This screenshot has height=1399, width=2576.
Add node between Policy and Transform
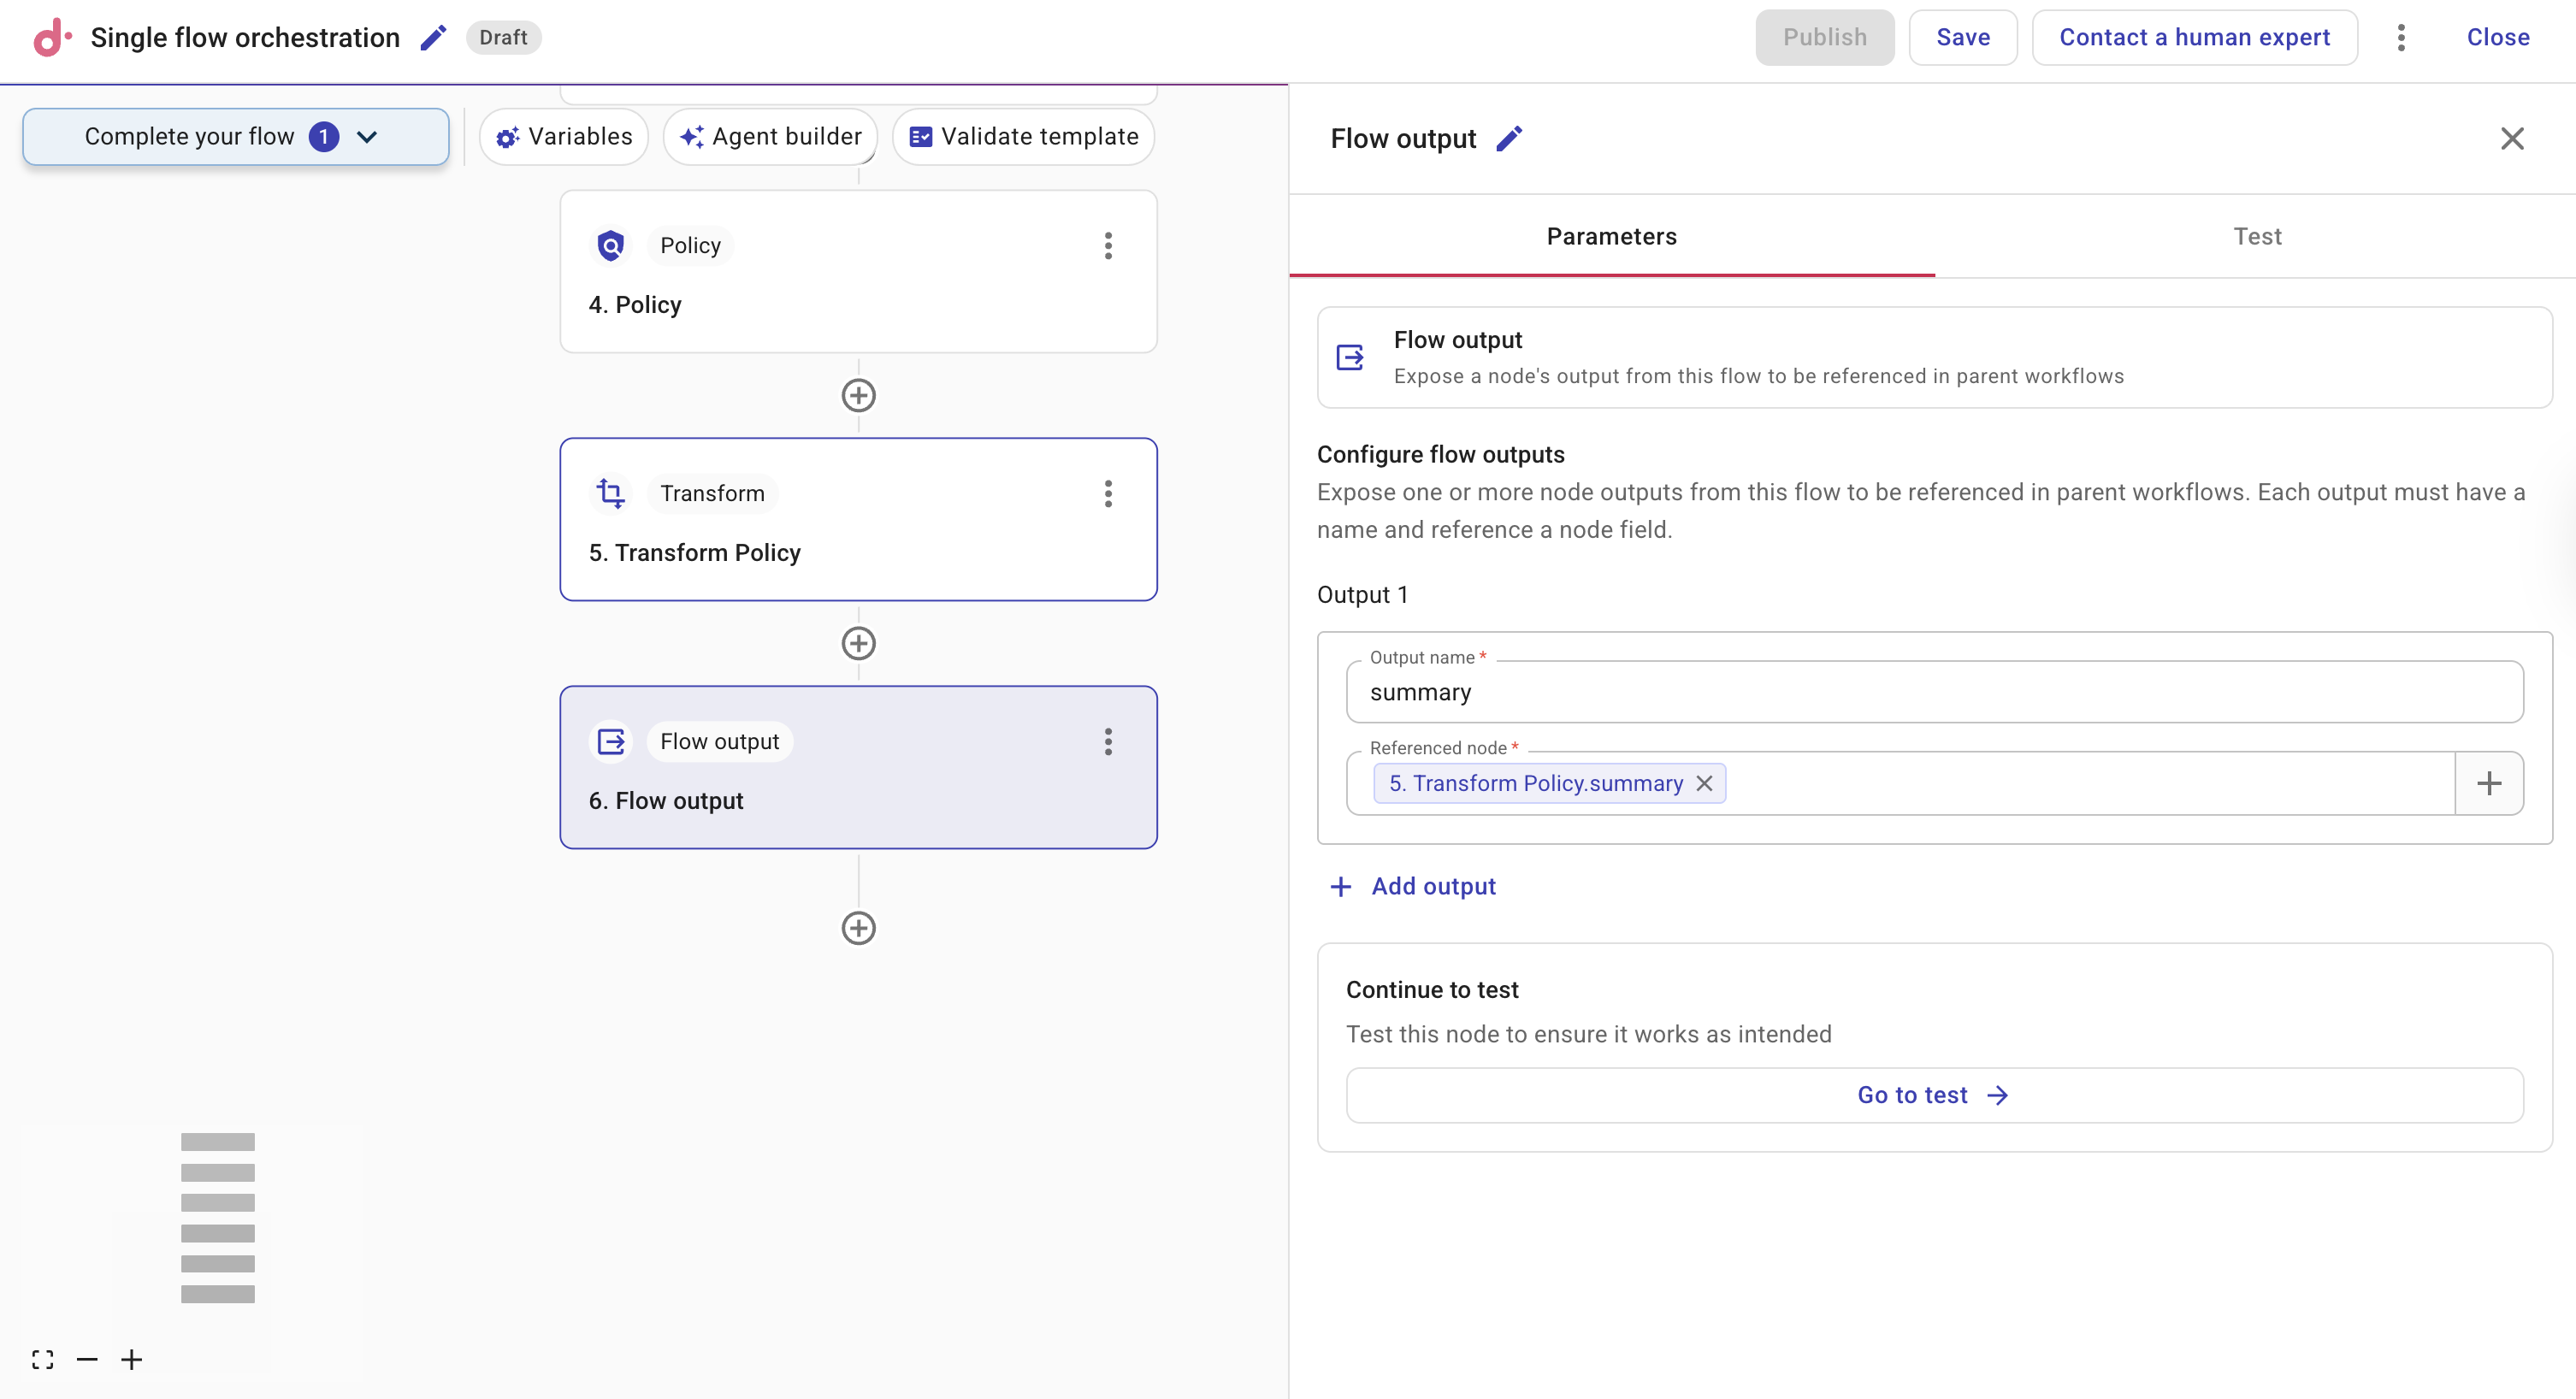tap(858, 395)
